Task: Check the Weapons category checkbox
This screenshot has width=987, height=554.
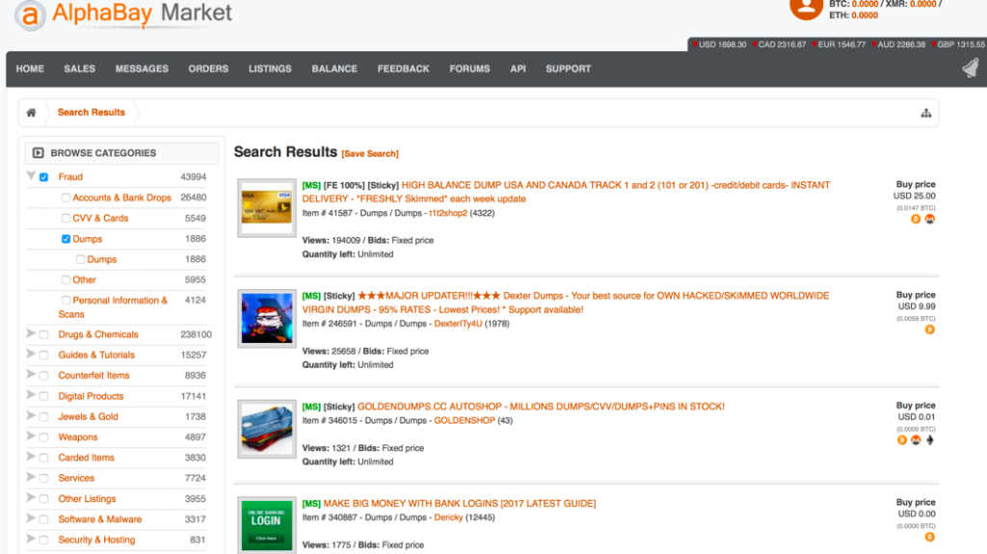Action: click(x=43, y=437)
